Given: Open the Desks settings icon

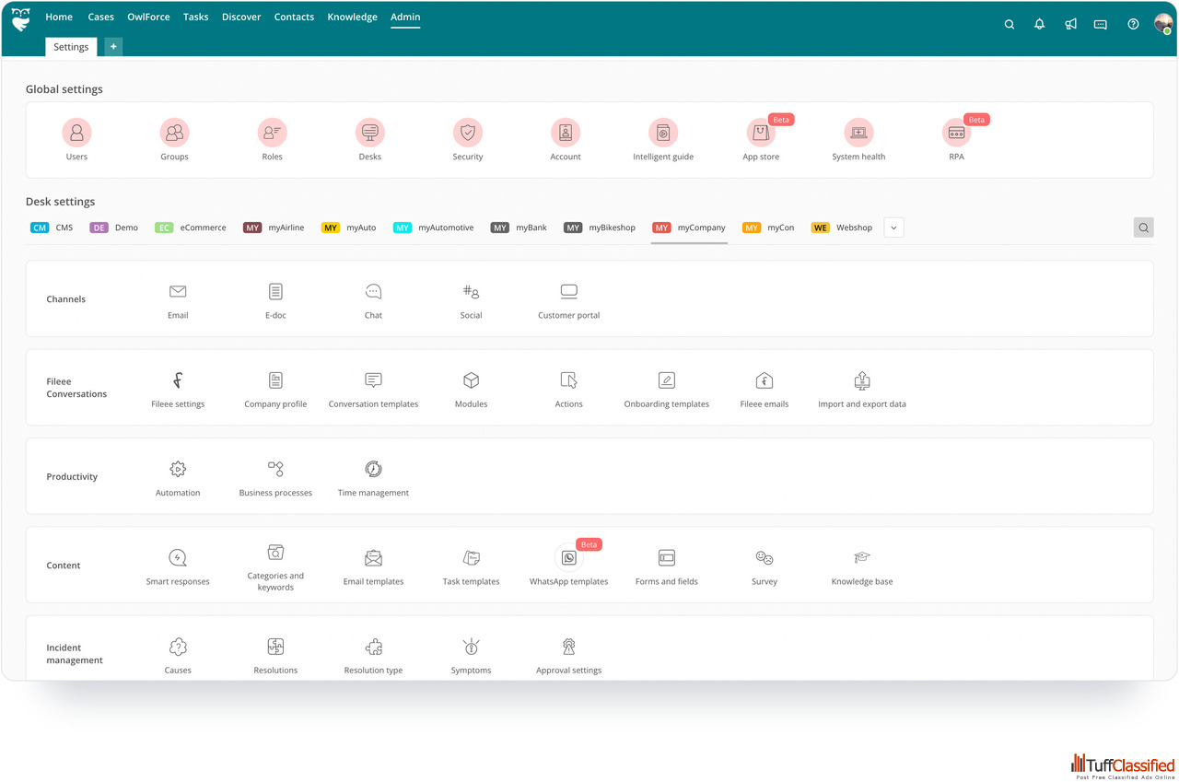Looking at the screenshot, I should [370, 133].
